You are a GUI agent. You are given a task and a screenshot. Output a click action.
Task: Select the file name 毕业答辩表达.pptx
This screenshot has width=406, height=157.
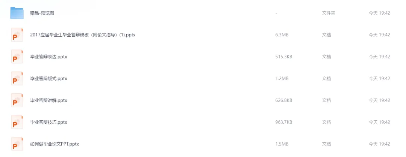[48, 57]
